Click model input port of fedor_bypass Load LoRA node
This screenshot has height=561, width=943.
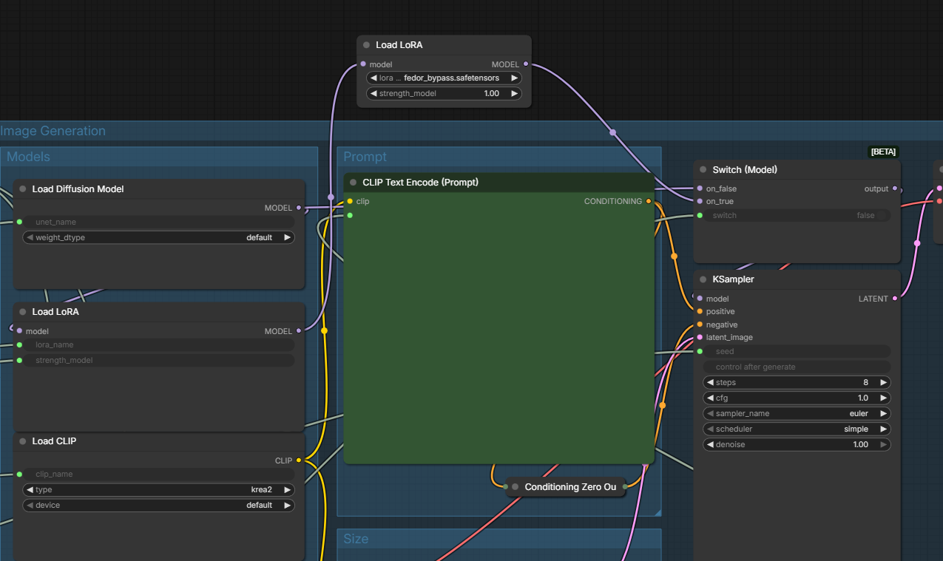[x=362, y=64]
